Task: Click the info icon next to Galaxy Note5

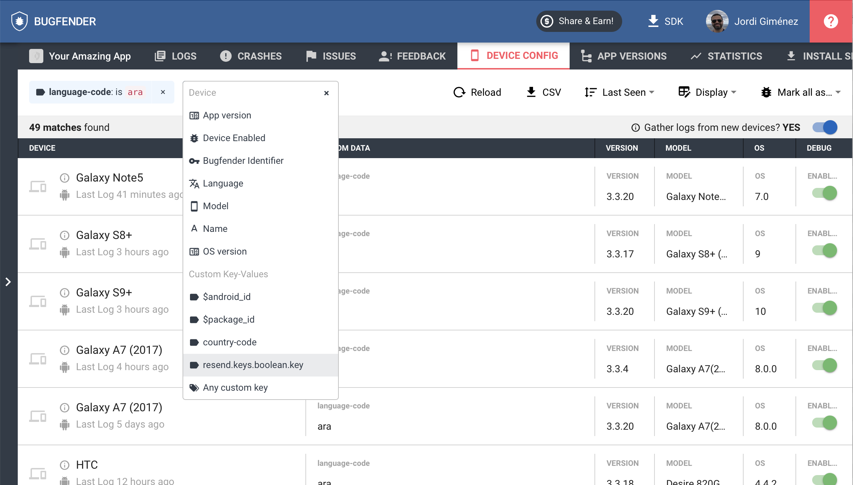Action: 65,178
